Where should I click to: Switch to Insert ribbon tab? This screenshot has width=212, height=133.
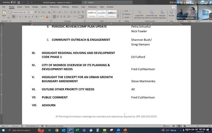[20, 7]
